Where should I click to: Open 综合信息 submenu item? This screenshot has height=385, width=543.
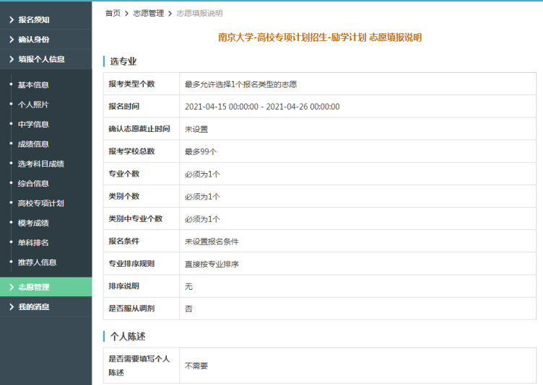click(x=33, y=183)
